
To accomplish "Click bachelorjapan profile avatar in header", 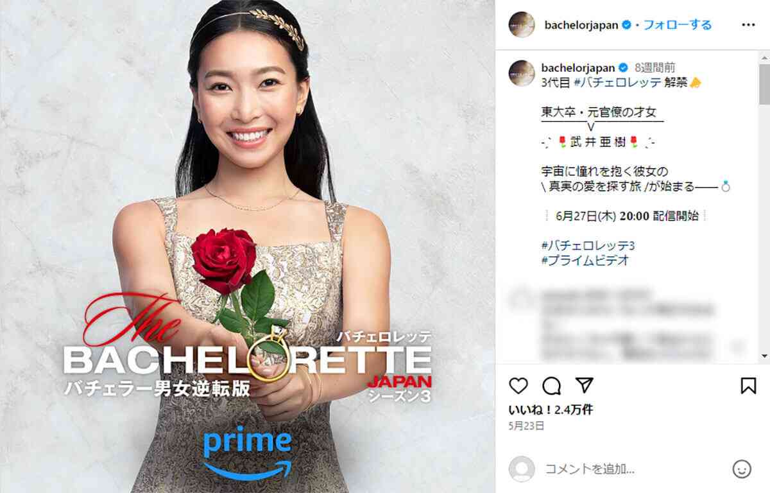I will (522, 25).
